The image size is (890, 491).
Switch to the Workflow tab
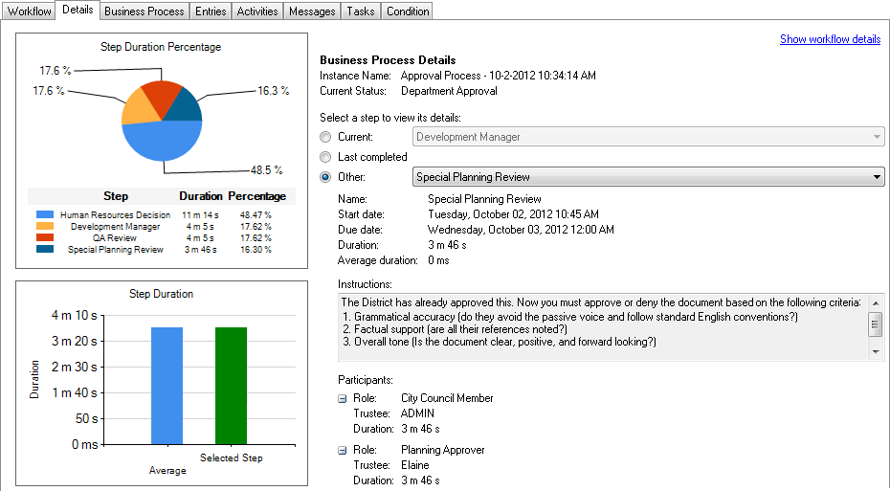coord(29,11)
